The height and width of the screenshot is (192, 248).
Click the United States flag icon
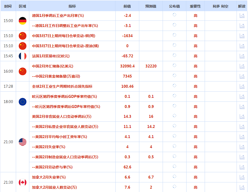[23, 142]
